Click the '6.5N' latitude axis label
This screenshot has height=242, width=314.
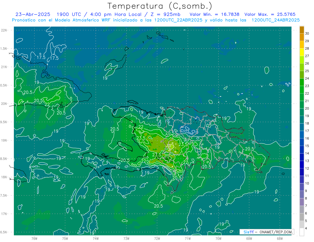(4, 232)
